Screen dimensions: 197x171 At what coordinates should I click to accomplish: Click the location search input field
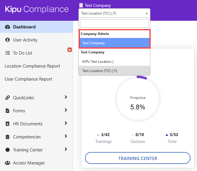pos(114,23)
